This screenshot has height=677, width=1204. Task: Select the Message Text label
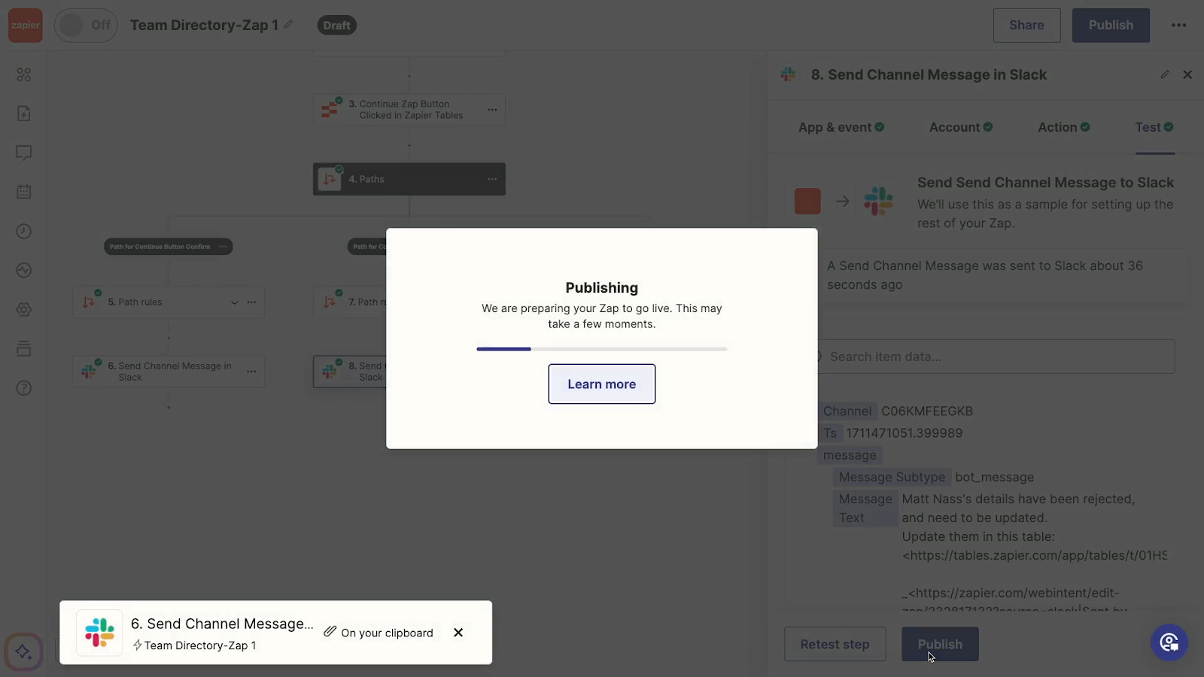coord(865,509)
